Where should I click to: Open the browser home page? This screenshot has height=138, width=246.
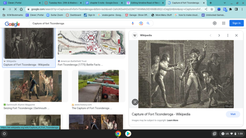point(21,9)
